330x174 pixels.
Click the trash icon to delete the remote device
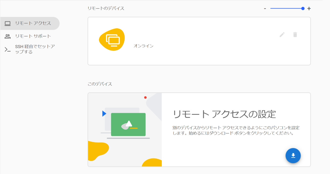(295, 34)
